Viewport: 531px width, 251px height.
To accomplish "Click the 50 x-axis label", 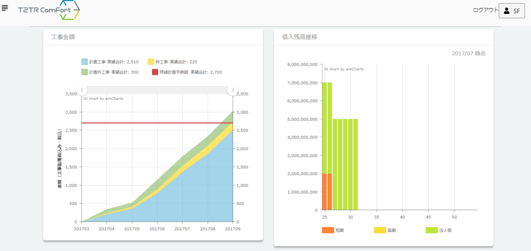I will coord(455,217).
